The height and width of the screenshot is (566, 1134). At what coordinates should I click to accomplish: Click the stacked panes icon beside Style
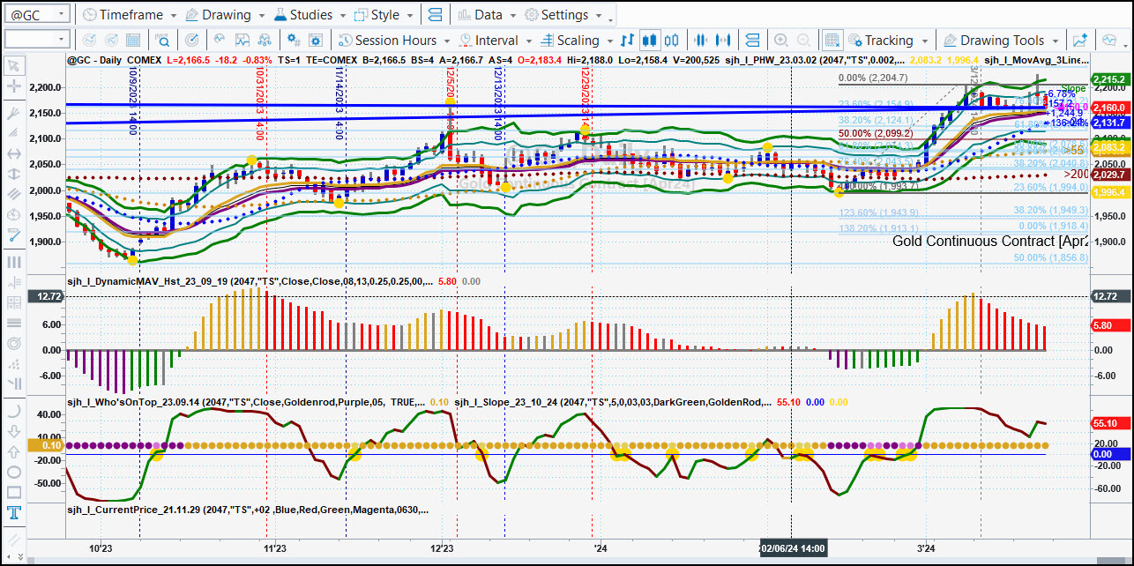pyautogui.click(x=436, y=15)
